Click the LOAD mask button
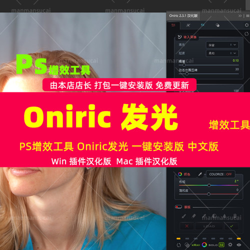250x250 pixels. (x=209, y=226)
